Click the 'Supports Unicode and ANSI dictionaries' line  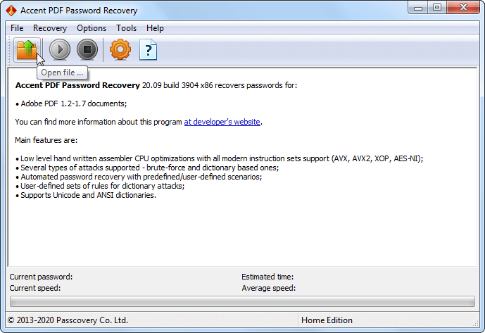pos(85,195)
